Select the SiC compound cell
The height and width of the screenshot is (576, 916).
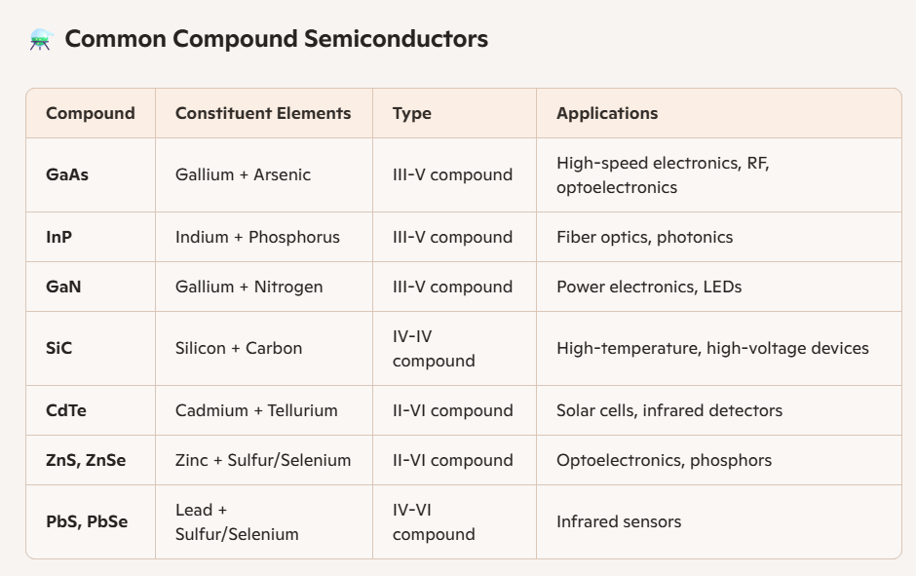click(x=59, y=348)
